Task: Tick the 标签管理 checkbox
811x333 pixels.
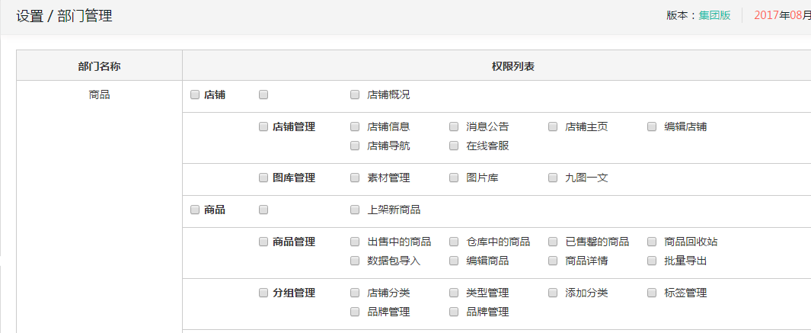Action: click(652, 293)
